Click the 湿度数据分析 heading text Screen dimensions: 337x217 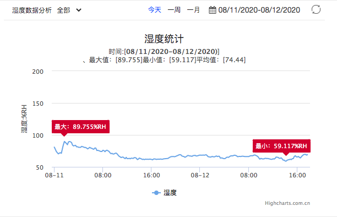[32, 10]
